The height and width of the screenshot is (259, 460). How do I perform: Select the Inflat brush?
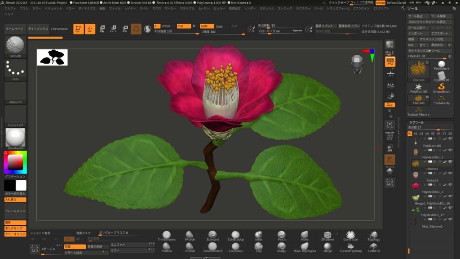258,236
